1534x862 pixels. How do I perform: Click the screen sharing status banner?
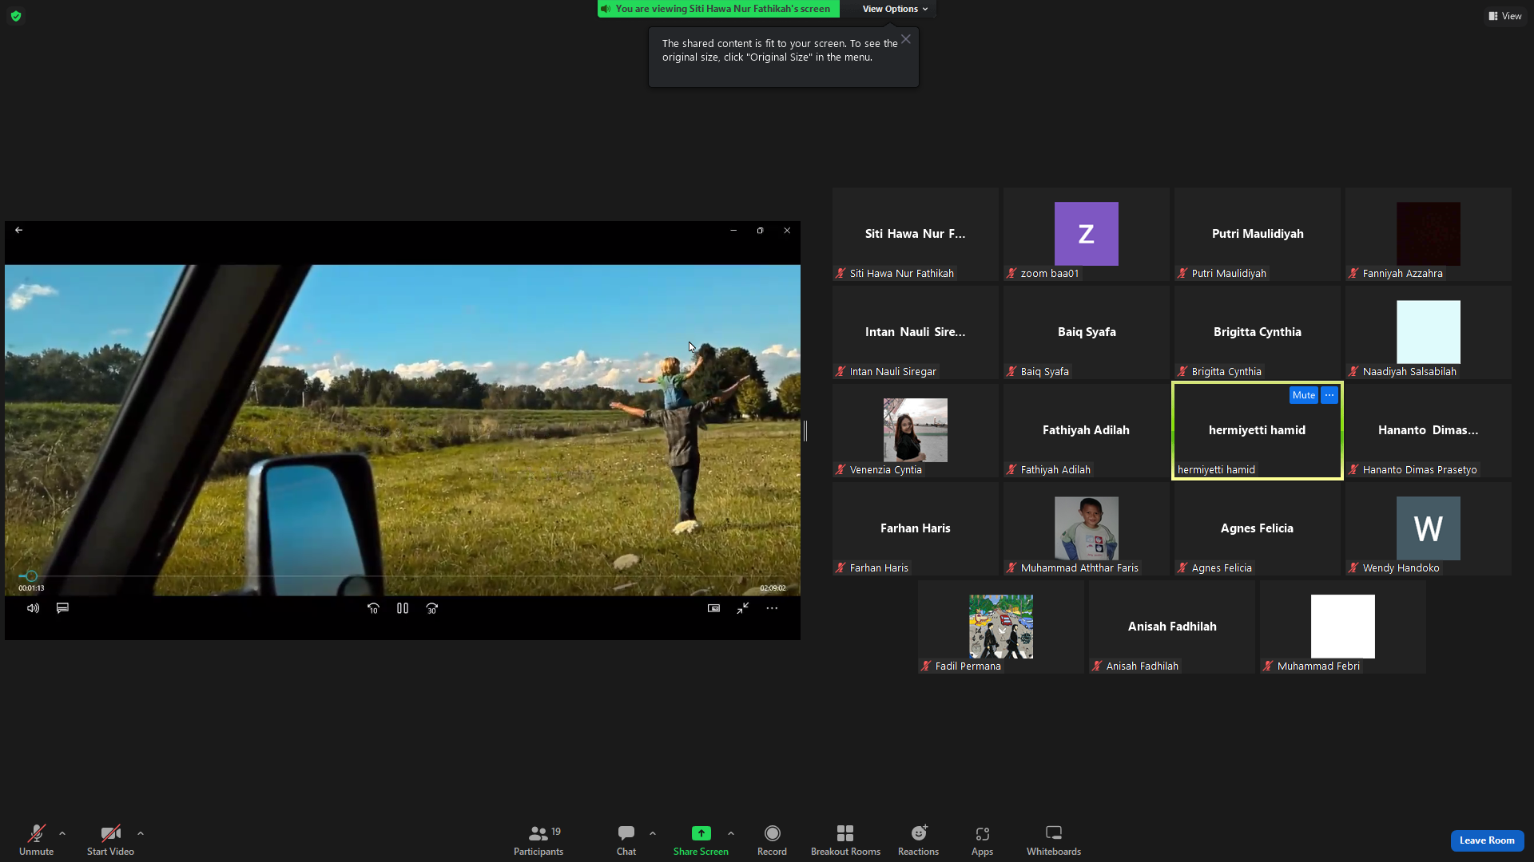click(718, 9)
